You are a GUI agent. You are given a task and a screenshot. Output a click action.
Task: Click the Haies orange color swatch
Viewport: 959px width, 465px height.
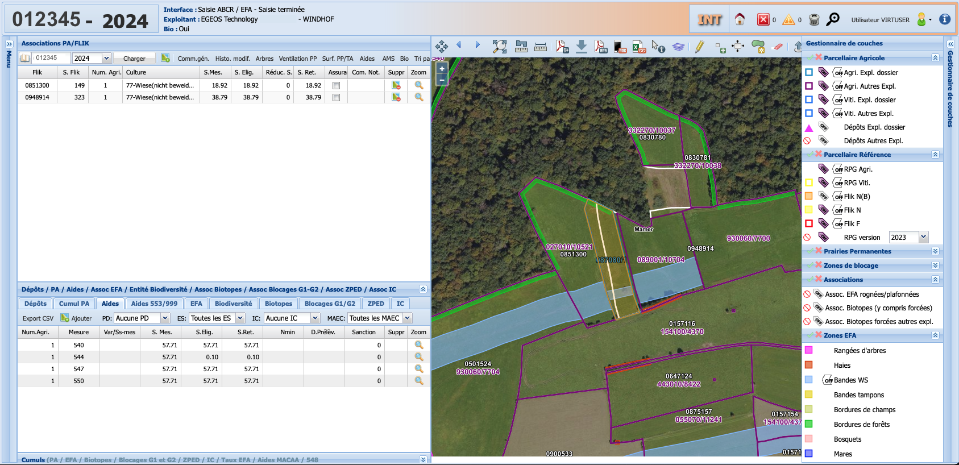click(808, 365)
